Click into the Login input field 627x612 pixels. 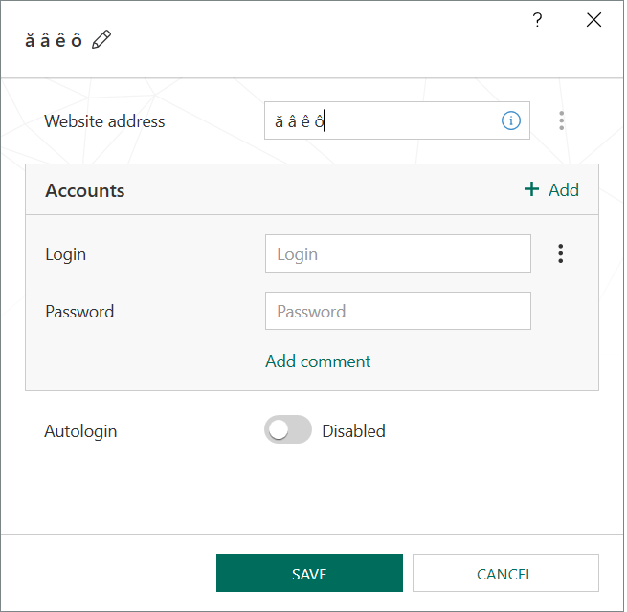point(397,253)
